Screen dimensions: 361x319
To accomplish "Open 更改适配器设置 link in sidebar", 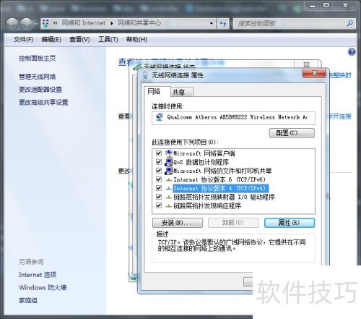I will click(40, 90).
